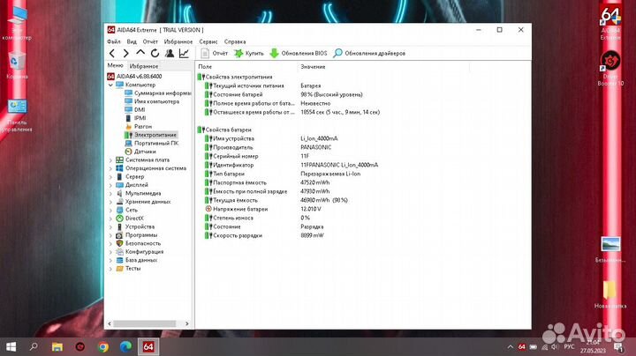
Task: Click the Refresh icon in the toolbar
Action: (x=154, y=54)
